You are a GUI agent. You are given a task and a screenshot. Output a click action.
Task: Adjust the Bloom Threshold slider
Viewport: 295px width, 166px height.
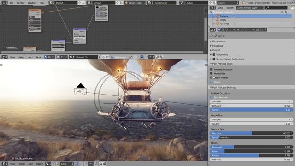(x=251, y=147)
